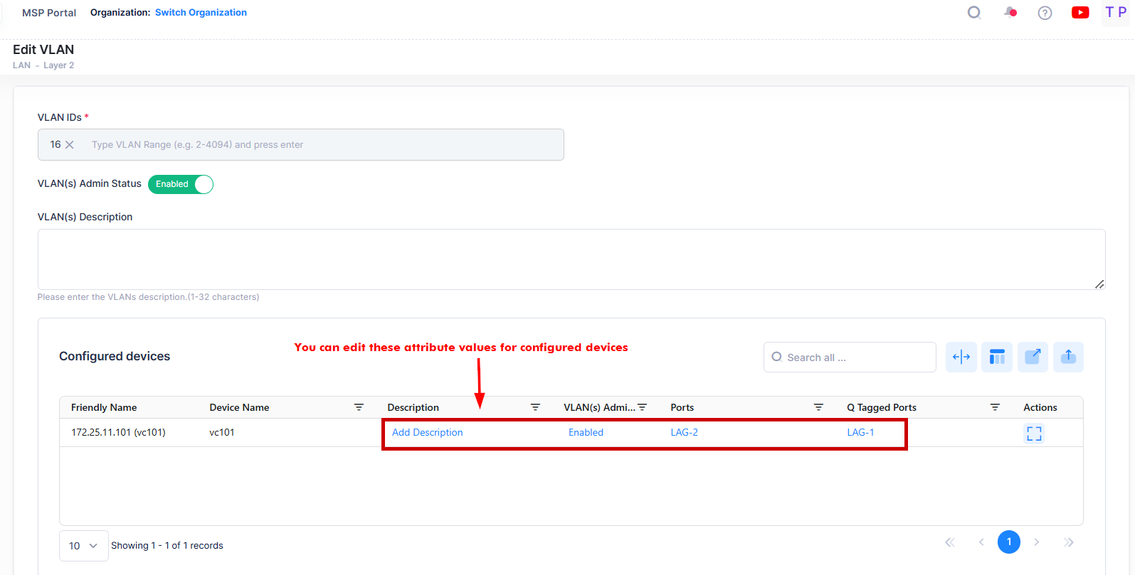Click the column resize icon above table
1135x575 pixels.
(x=961, y=357)
